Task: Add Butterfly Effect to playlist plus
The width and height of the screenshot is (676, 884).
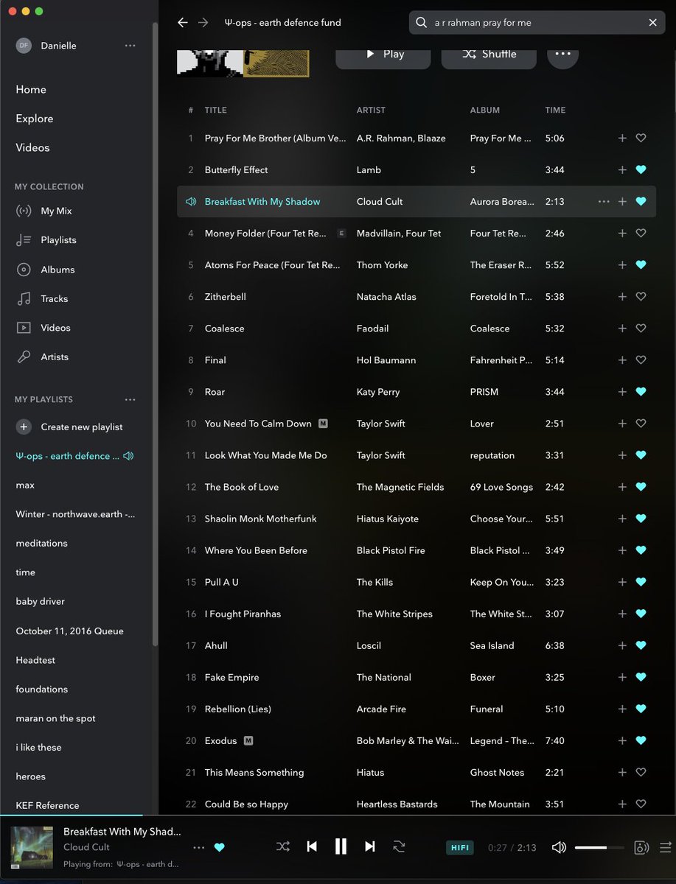Action: tap(622, 170)
